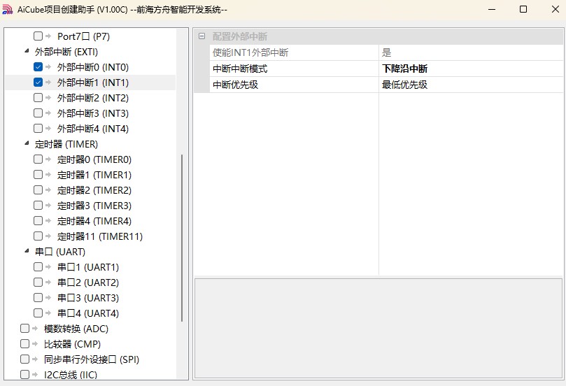Select the Port7口 (P7) tree item

click(x=83, y=36)
